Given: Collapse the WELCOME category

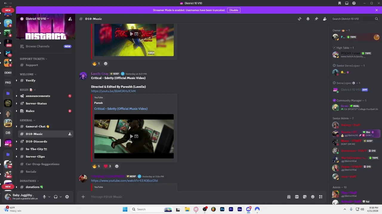Looking at the screenshot, I should 28,74.
